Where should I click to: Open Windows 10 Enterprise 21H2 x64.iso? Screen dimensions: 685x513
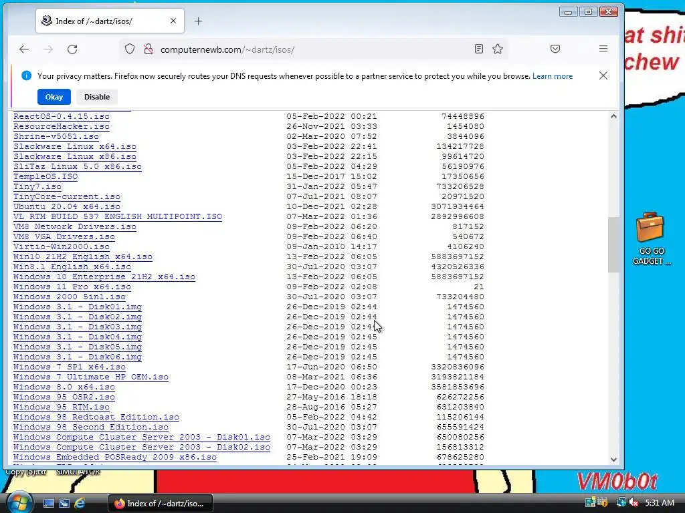(104, 277)
